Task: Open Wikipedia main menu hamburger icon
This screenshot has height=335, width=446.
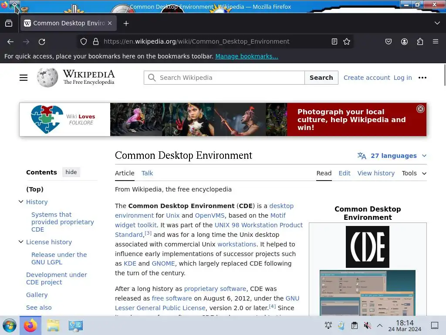Action: coord(24,78)
